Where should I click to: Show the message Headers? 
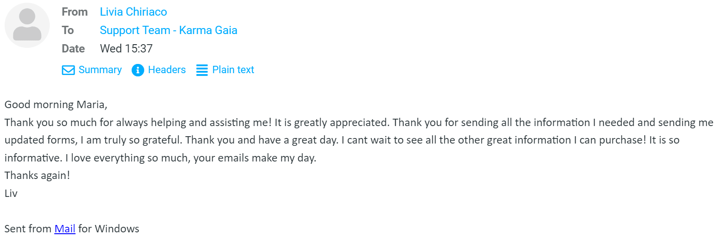coord(167,70)
